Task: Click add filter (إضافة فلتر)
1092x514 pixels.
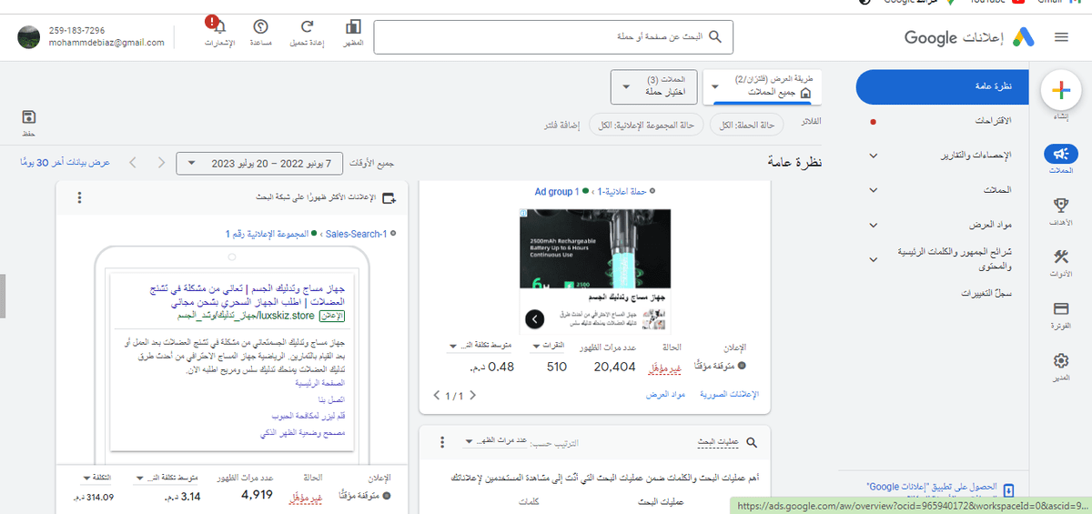Action: [x=562, y=125]
